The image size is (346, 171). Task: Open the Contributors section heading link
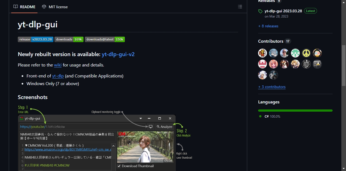271,41
